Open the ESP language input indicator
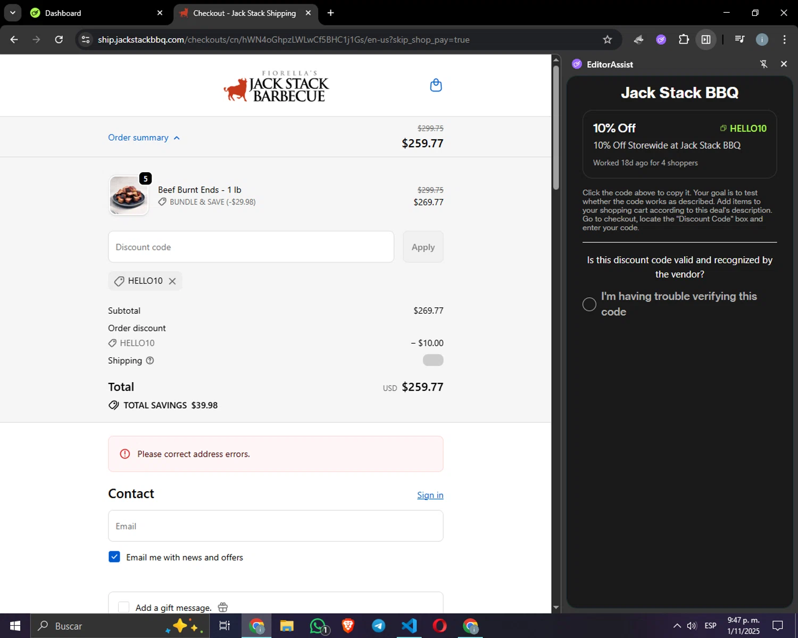798x638 pixels. pyautogui.click(x=710, y=626)
